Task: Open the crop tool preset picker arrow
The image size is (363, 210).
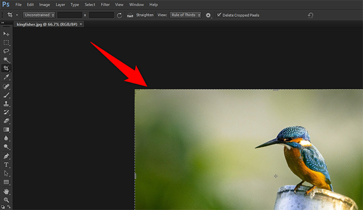Action: [x=17, y=15]
